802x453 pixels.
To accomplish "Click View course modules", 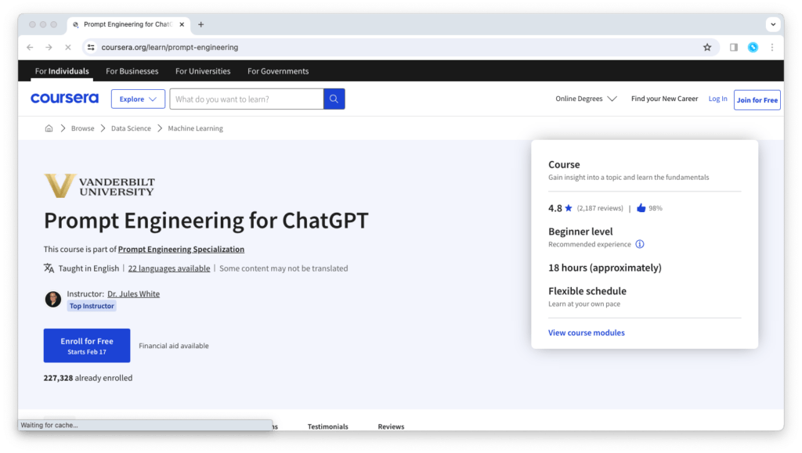I will click(x=586, y=333).
